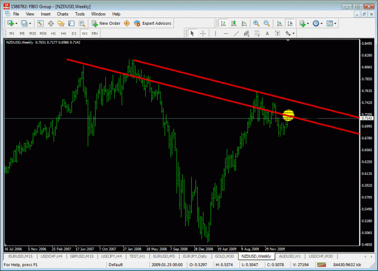Toggle the Data Window crosshair-target icon

click(51, 24)
